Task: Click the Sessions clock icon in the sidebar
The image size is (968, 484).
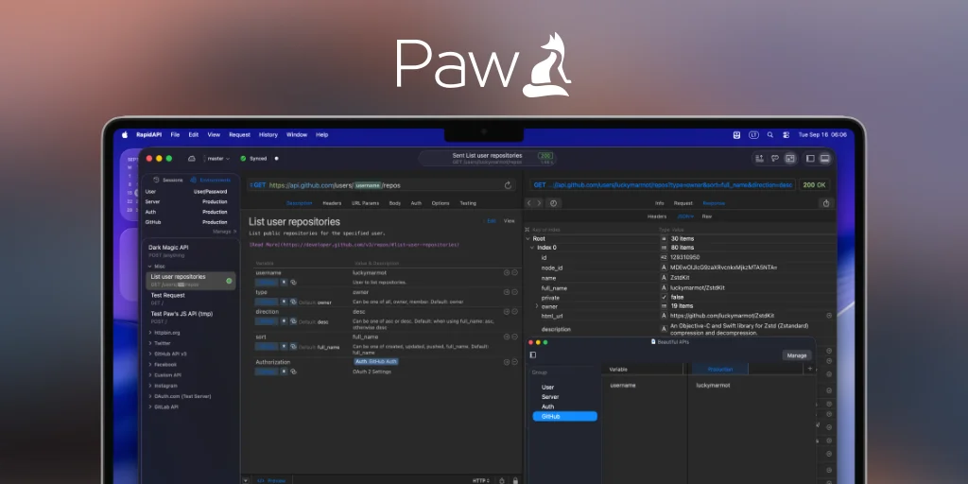Action: pyautogui.click(x=157, y=180)
